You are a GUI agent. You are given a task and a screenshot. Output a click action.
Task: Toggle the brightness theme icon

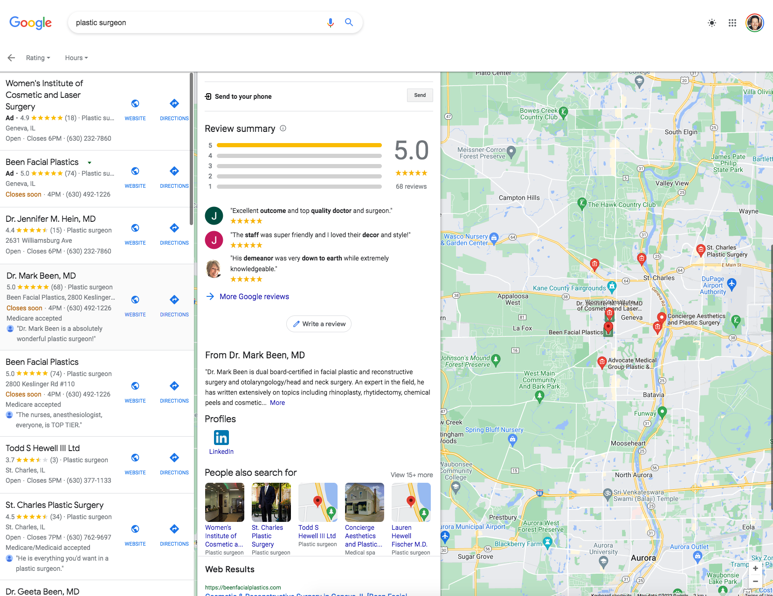click(711, 23)
